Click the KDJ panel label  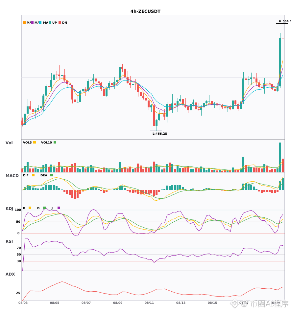click(x=9, y=209)
